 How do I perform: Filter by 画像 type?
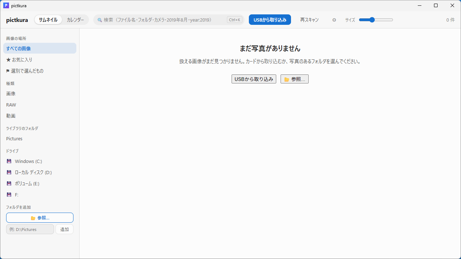tap(40, 94)
